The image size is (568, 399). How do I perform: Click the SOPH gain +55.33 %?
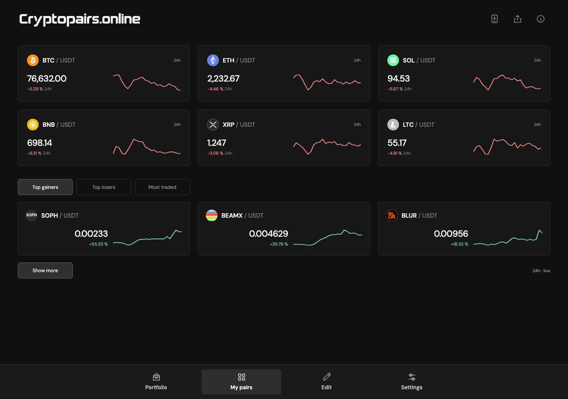tap(99, 244)
